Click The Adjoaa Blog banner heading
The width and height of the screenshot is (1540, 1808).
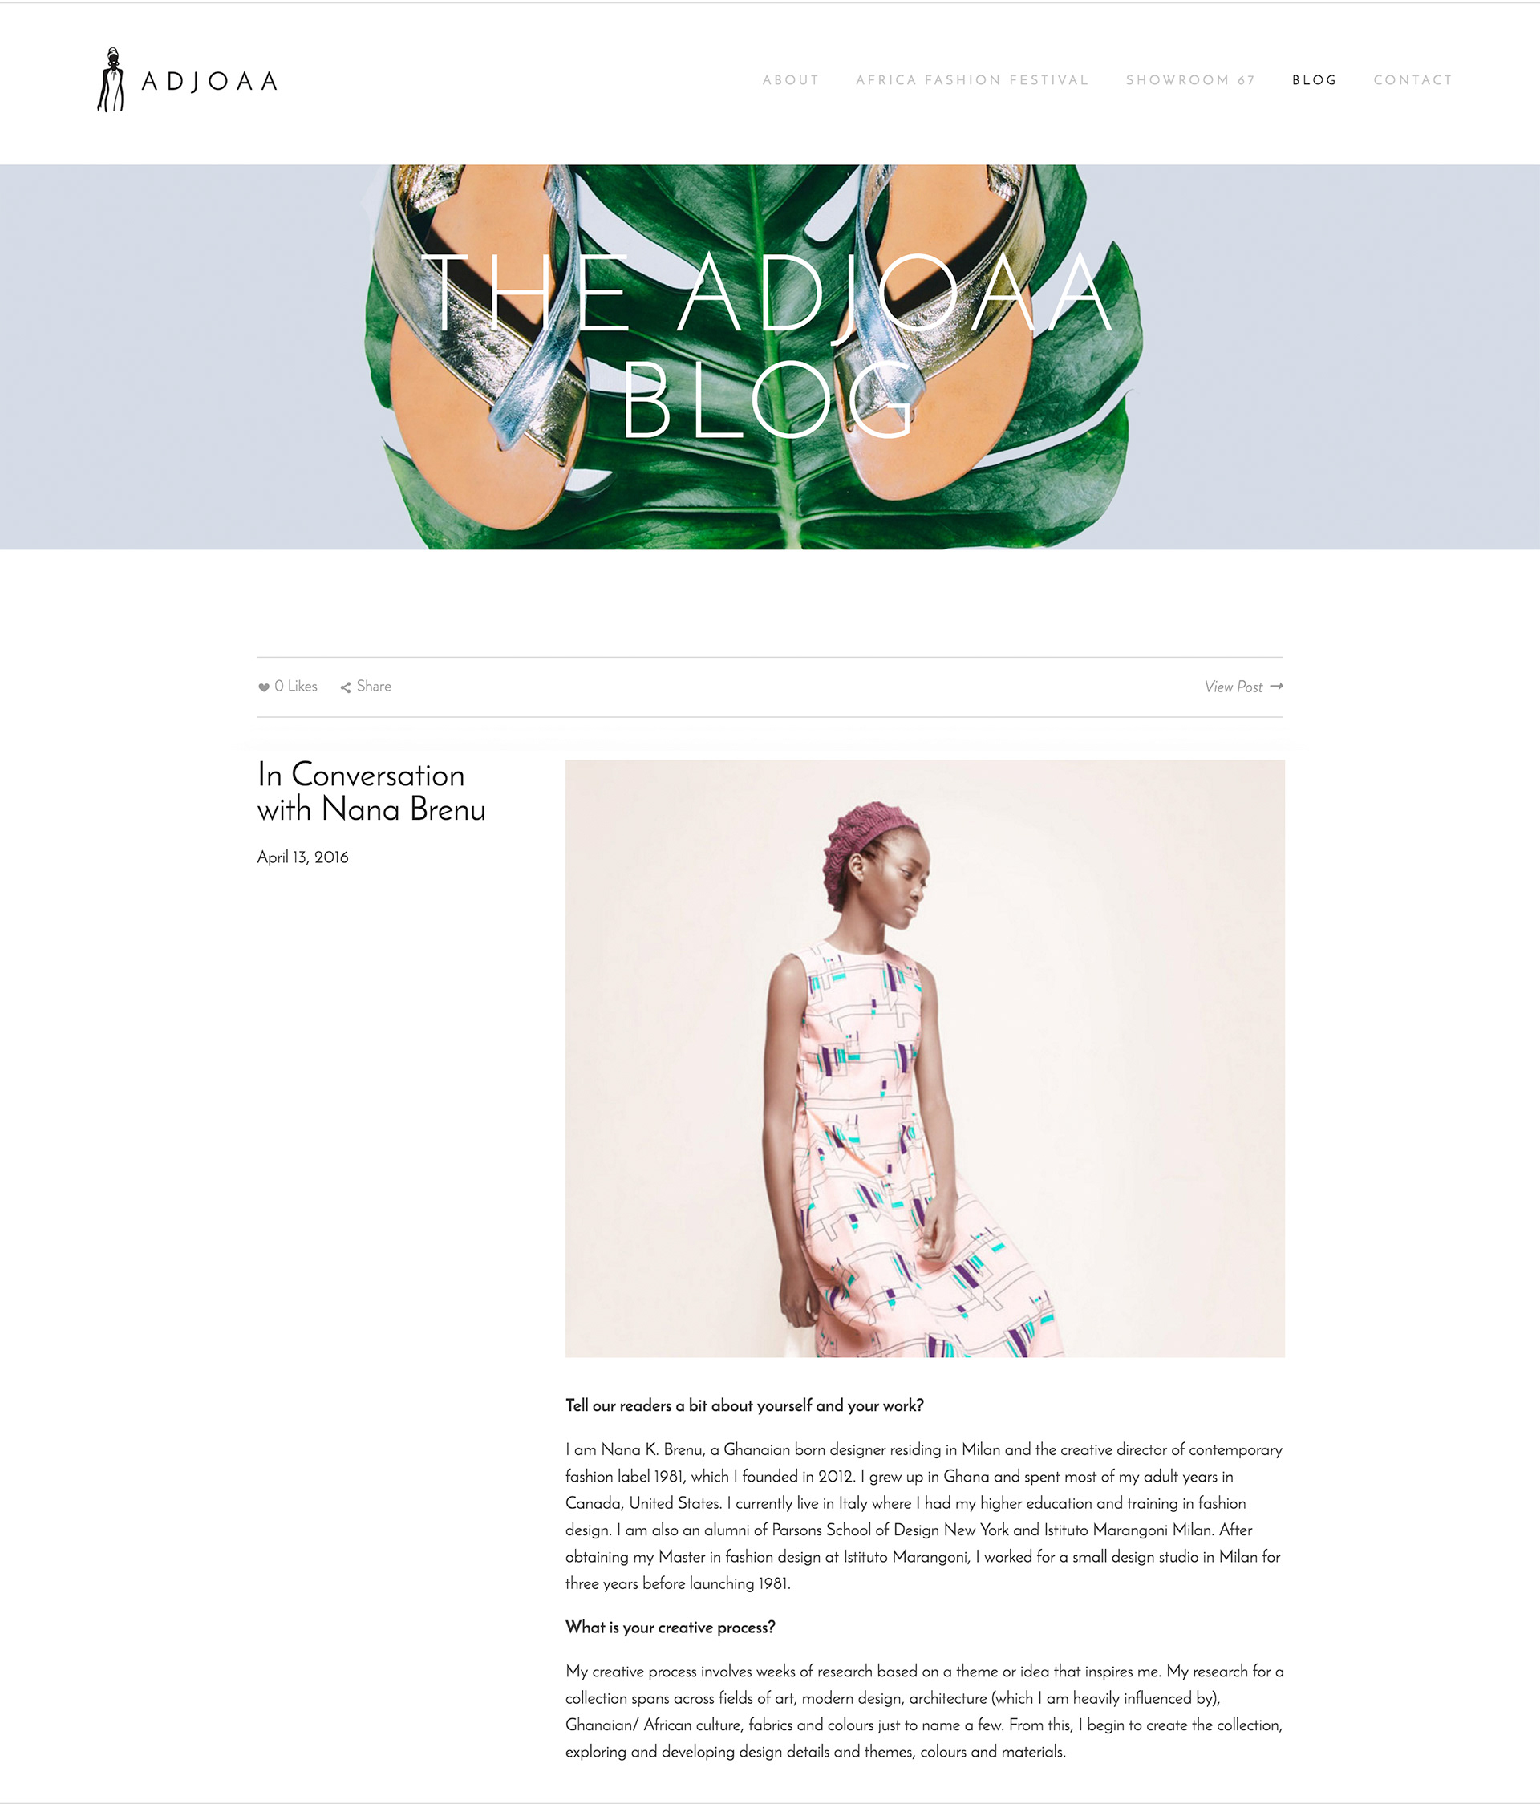768,345
